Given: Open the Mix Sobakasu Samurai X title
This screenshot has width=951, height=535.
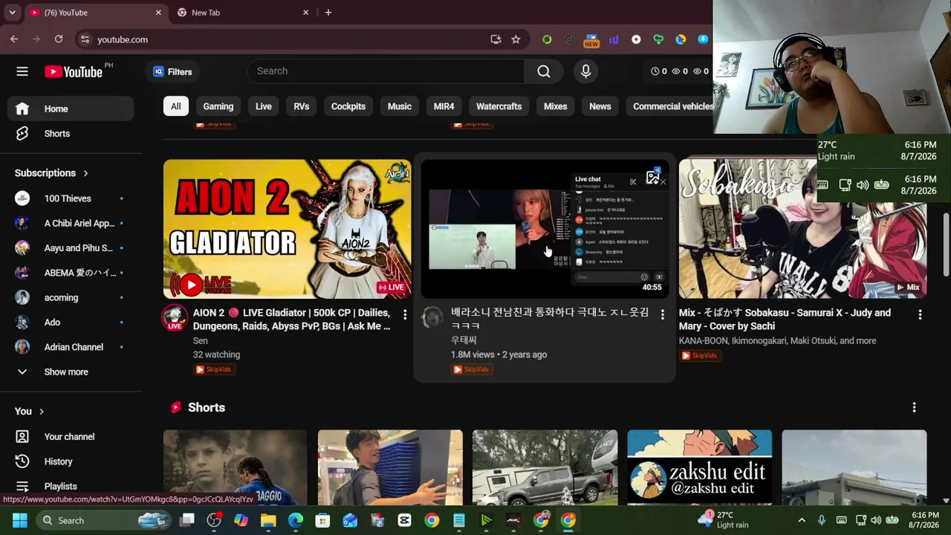Looking at the screenshot, I should (x=785, y=320).
